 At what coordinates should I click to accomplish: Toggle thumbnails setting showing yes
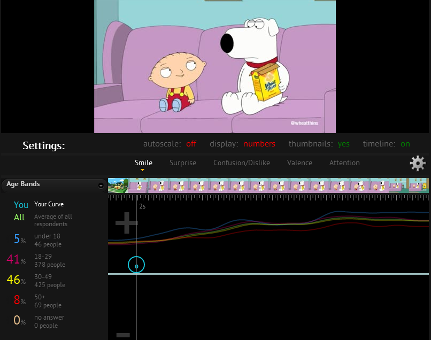(x=344, y=144)
